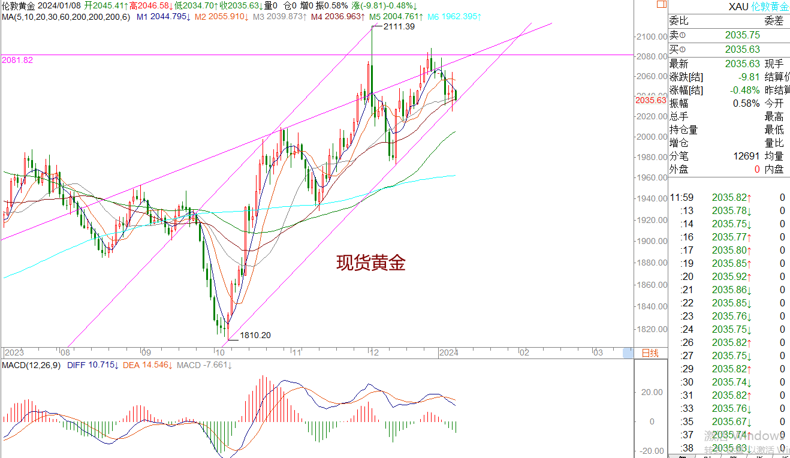Click the DIFF 10.715 value
Viewport: 790px width, 458px height.
point(94,365)
